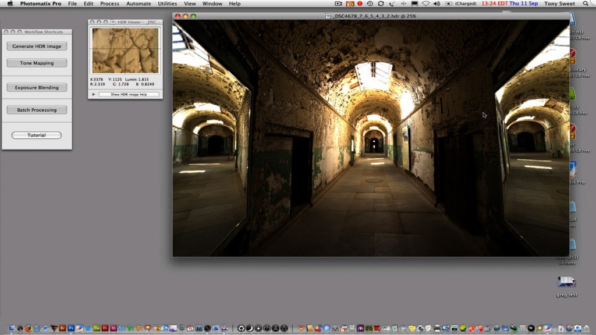The image size is (596, 335).
Task: Expand the HDR Viewer disclosure triangle
Action: coord(94,94)
